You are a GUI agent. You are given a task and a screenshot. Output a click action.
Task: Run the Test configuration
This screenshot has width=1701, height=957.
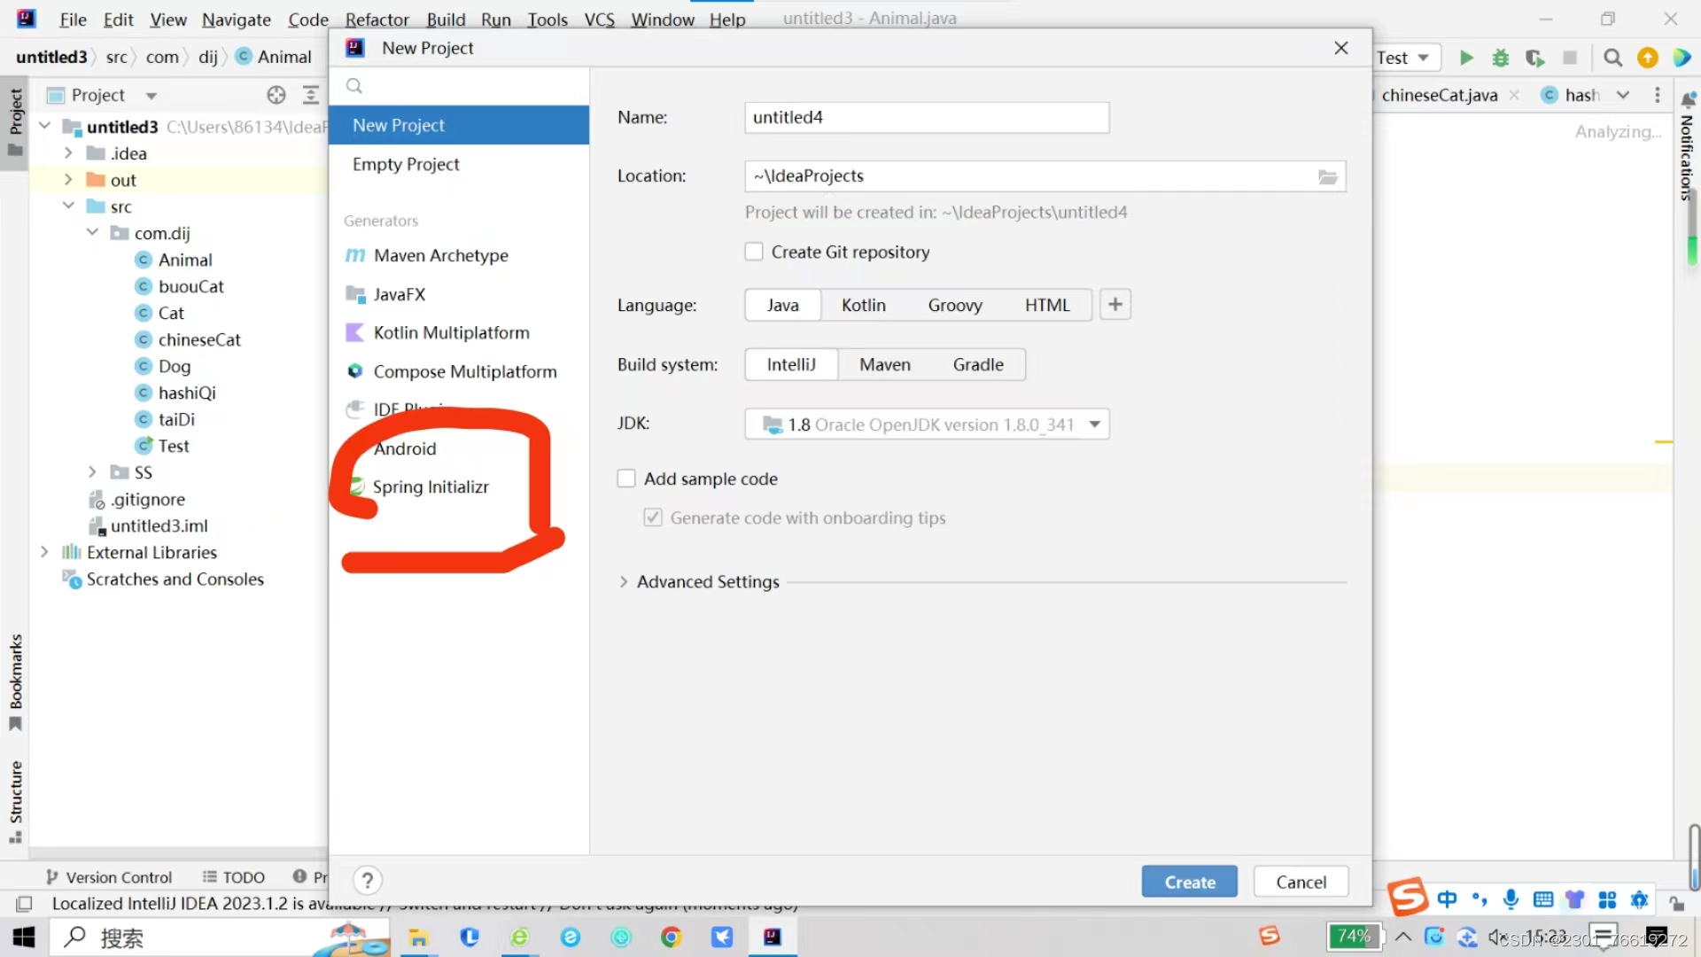coord(1465,58)
